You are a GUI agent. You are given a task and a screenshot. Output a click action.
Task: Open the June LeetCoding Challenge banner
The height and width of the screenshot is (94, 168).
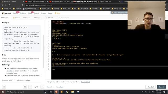pyautogui.click(x=119, y=13)
